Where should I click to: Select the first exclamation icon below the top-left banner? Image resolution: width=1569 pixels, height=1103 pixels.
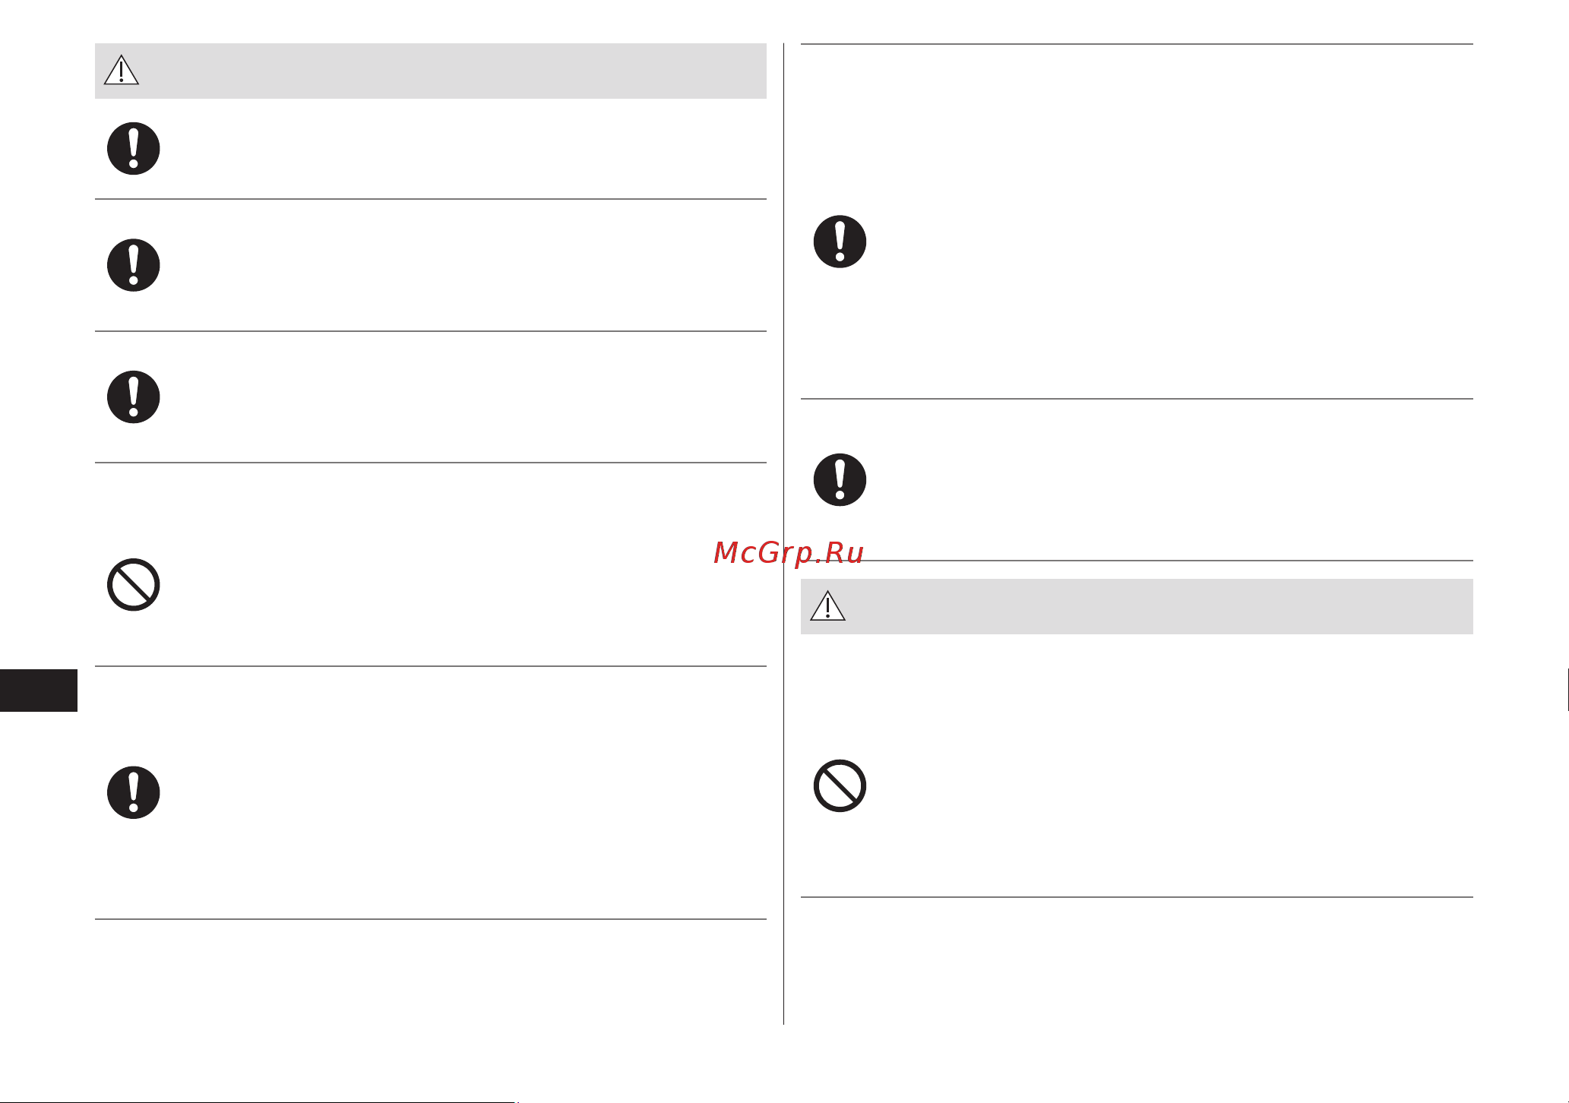pyautogui.click(x=133, y=148)
